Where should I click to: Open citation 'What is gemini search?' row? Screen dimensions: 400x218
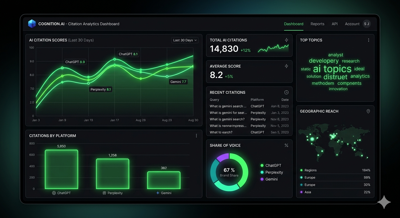249,119
